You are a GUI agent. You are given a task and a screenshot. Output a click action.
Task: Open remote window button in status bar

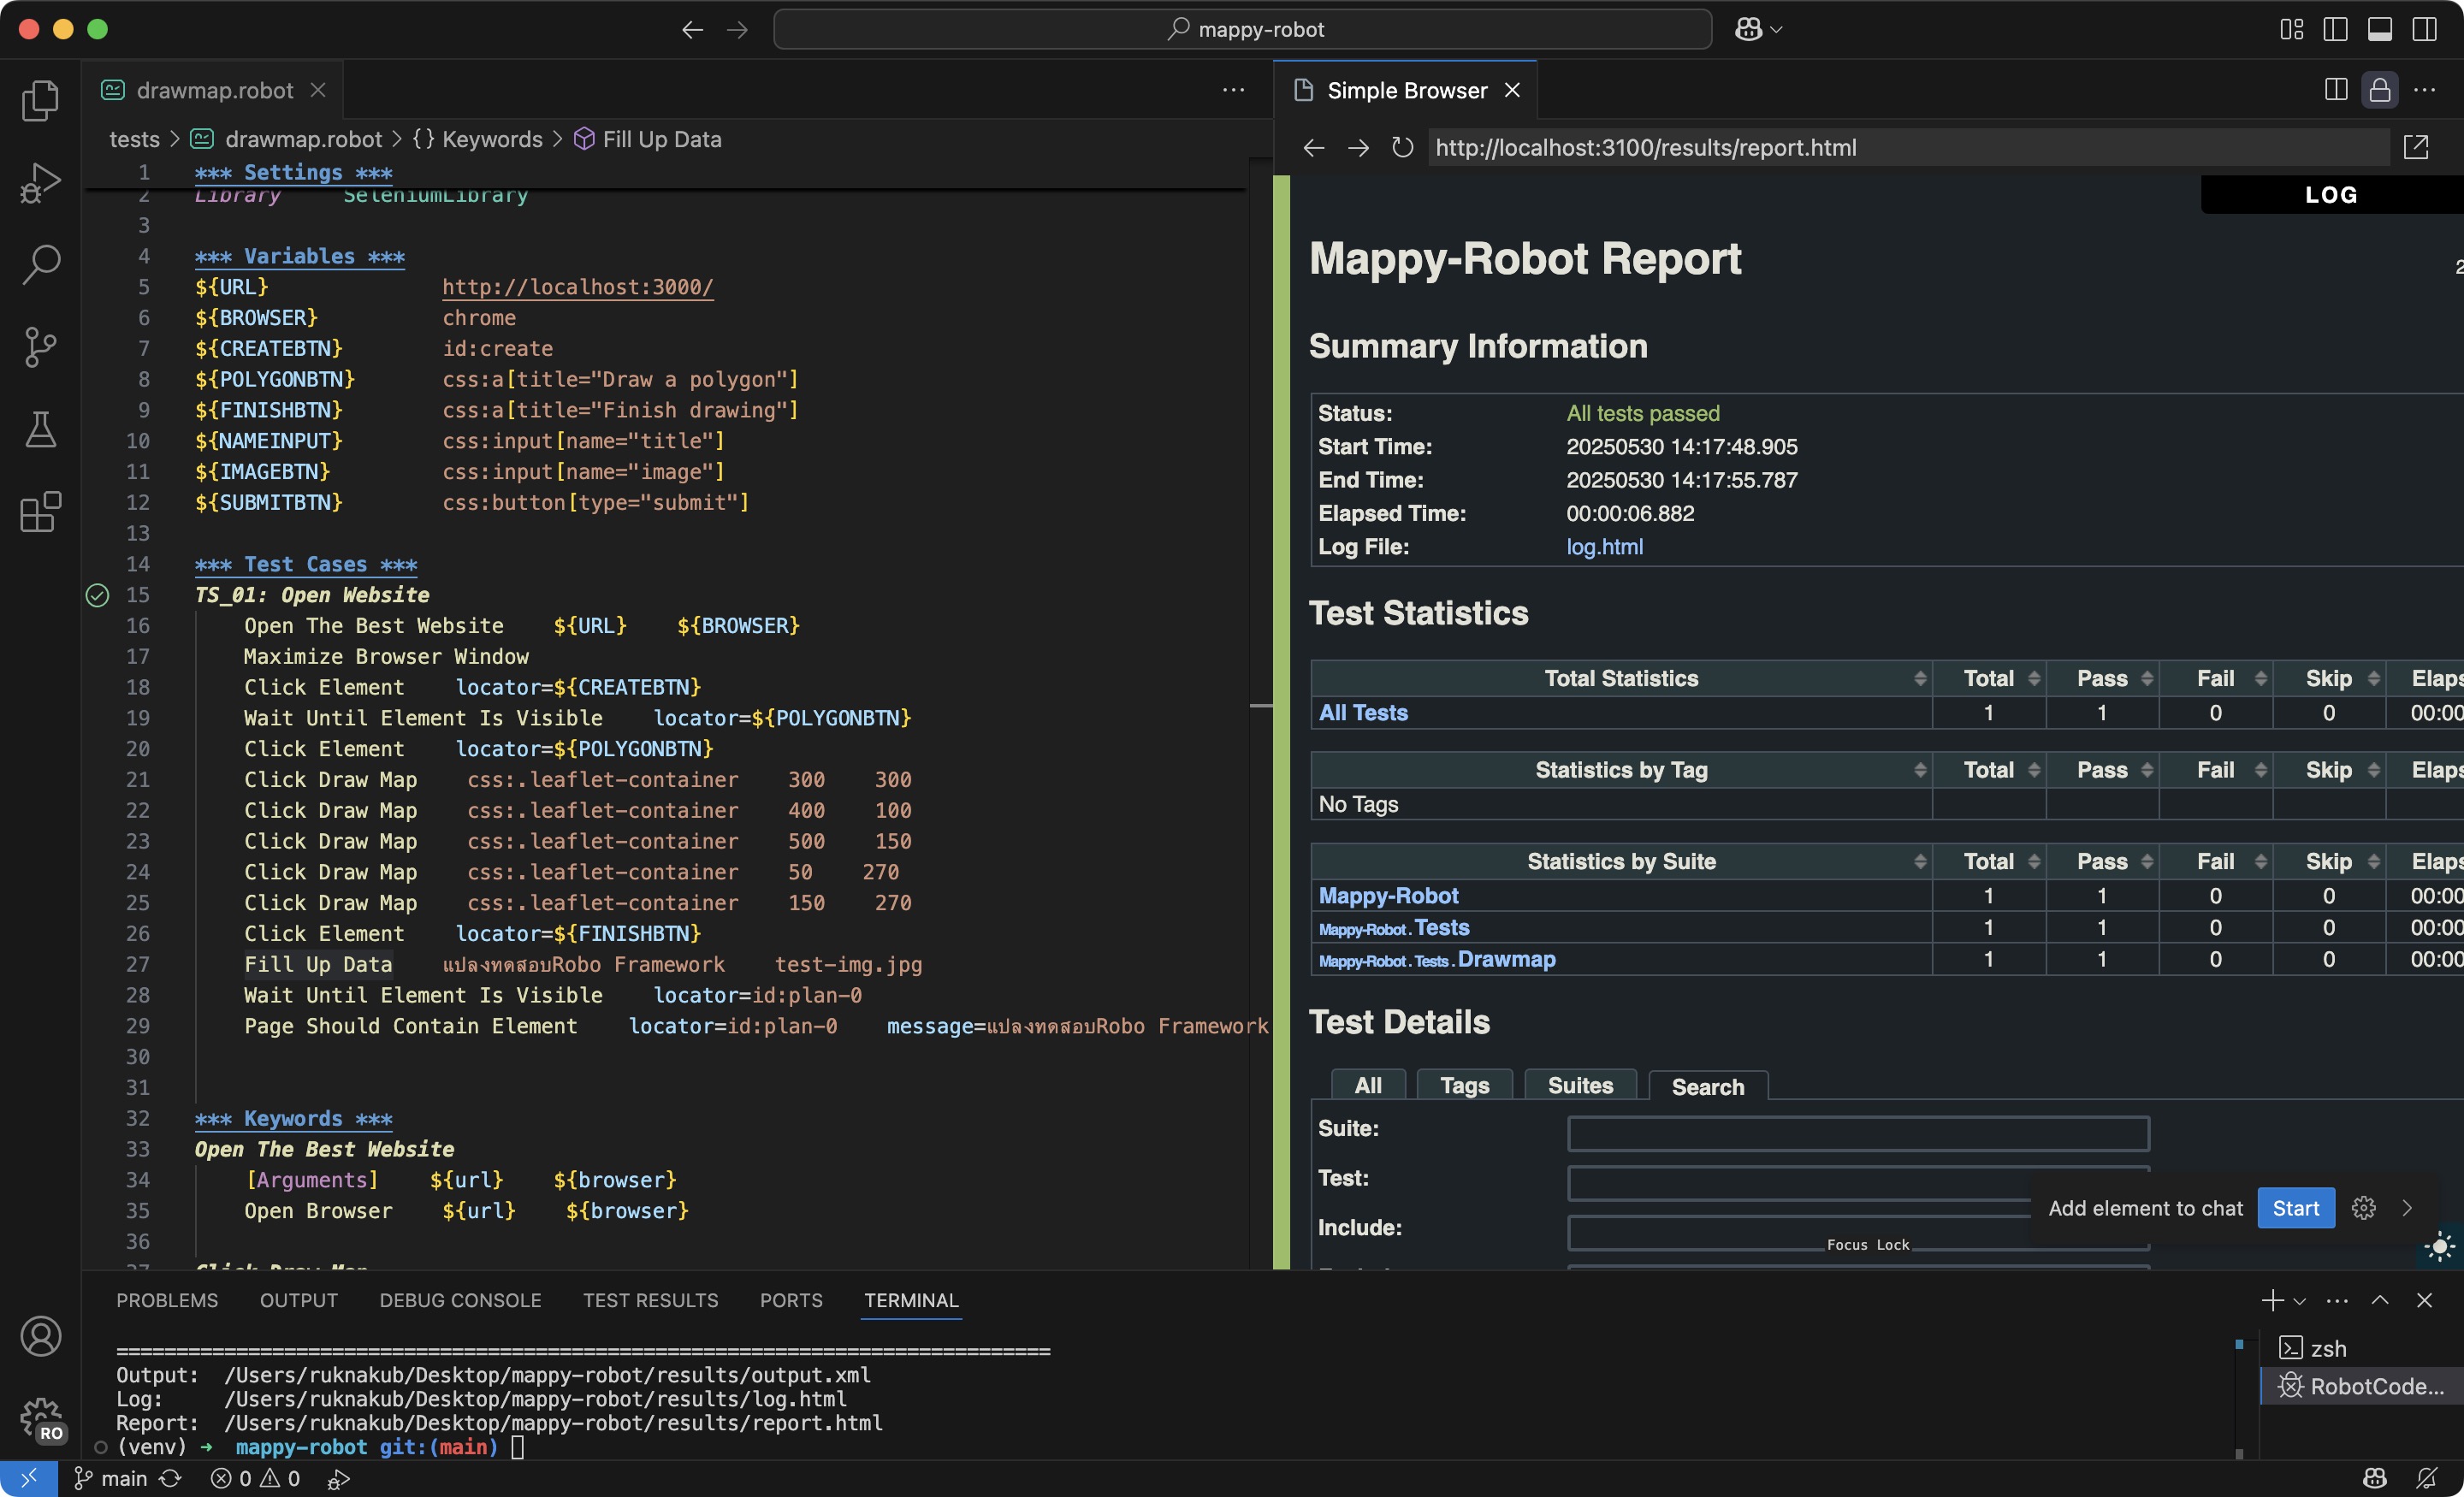click(28, 1478)
